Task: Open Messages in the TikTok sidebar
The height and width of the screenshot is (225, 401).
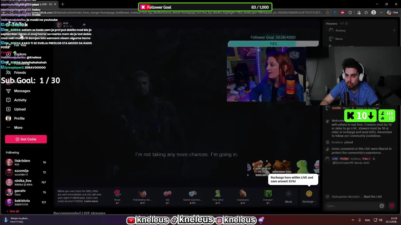Action: 22,91
